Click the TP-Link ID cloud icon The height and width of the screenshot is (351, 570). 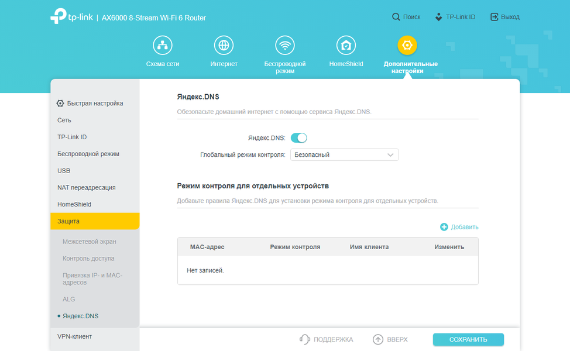(439, 17)
